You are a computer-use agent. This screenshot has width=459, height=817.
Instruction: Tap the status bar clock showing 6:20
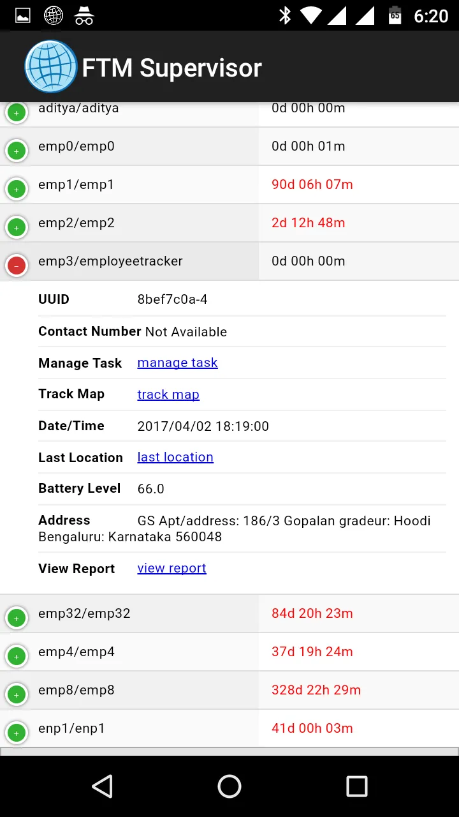[432, 16]
